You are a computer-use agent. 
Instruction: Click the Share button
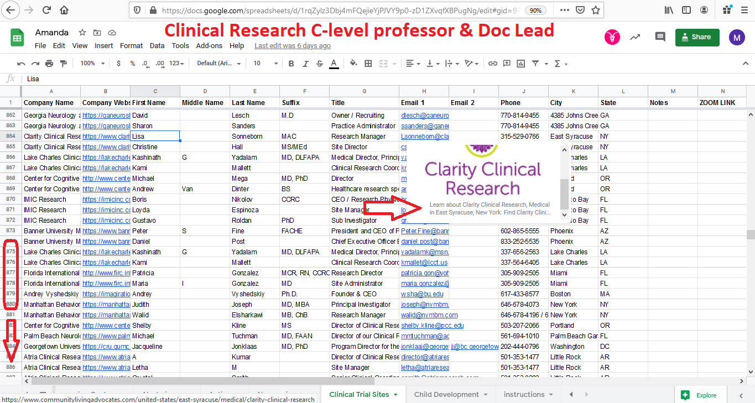(697, 37)
